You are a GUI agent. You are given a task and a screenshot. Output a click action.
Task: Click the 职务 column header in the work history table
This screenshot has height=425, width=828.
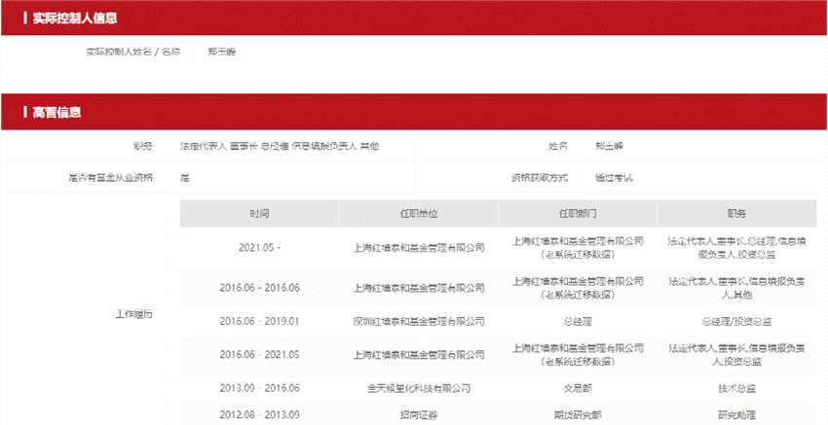click(x=737, y=214)
